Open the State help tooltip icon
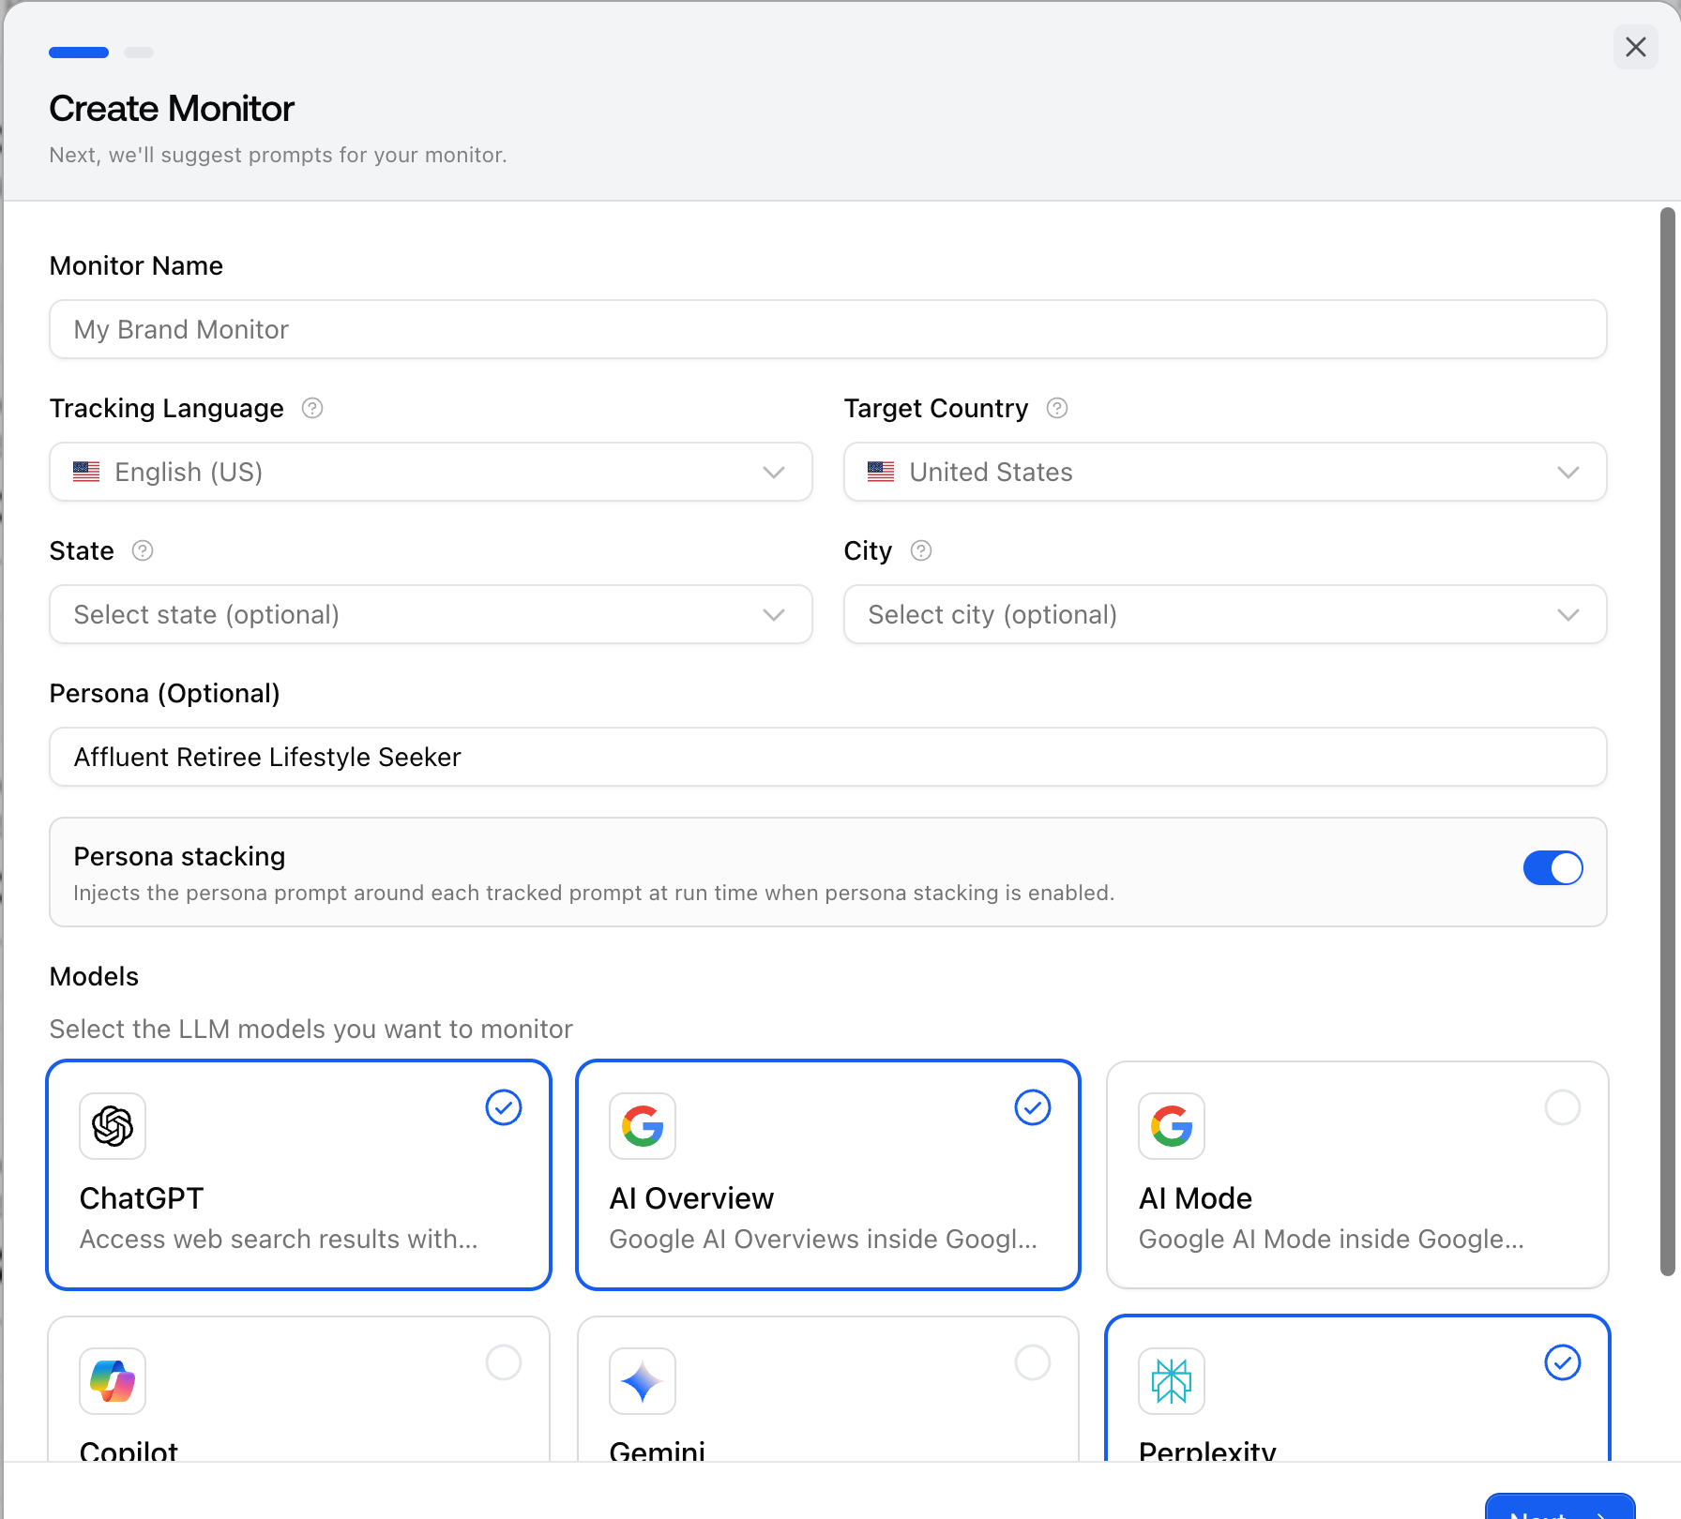The height and width of the screenshot is (1519, 1681). tap(143, 550)
